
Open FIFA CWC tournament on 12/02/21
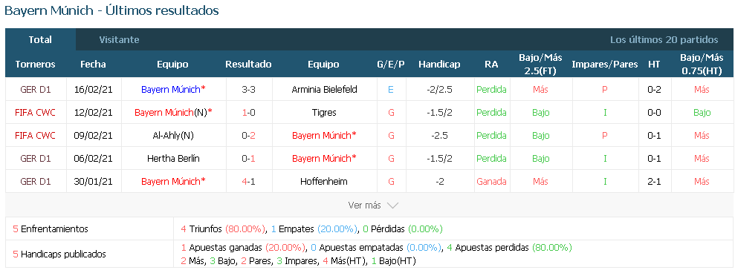(36, 112)
